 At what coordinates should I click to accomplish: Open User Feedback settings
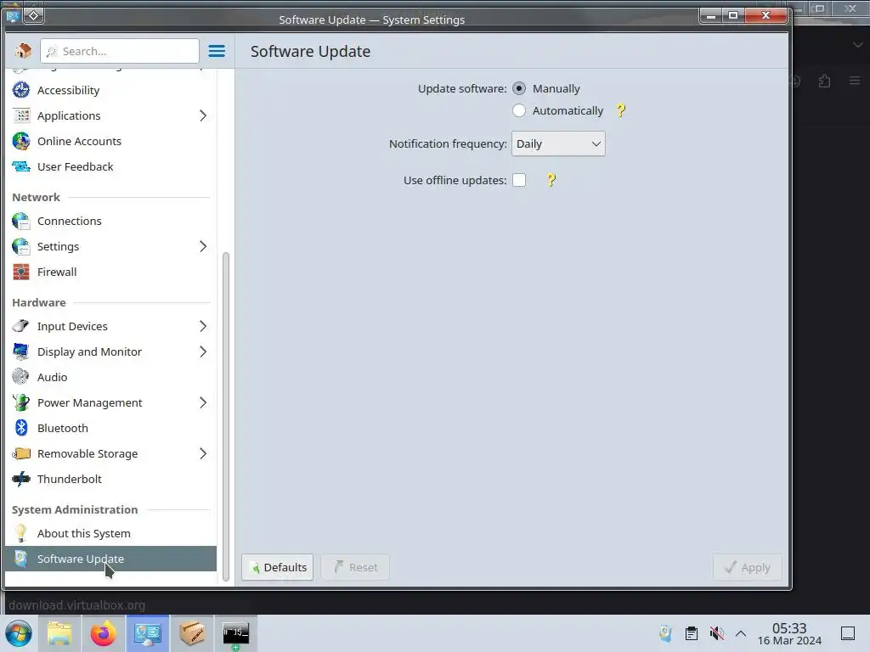click(111, 167)
